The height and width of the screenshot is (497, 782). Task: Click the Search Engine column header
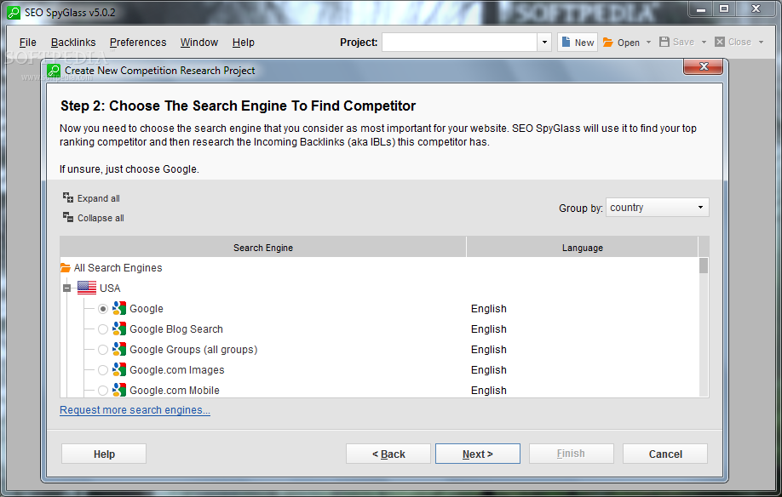pos(263,248)
